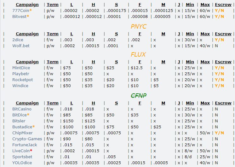
Task: Open the Crypto-Games campaign link
Action: (x=27, y=139)
